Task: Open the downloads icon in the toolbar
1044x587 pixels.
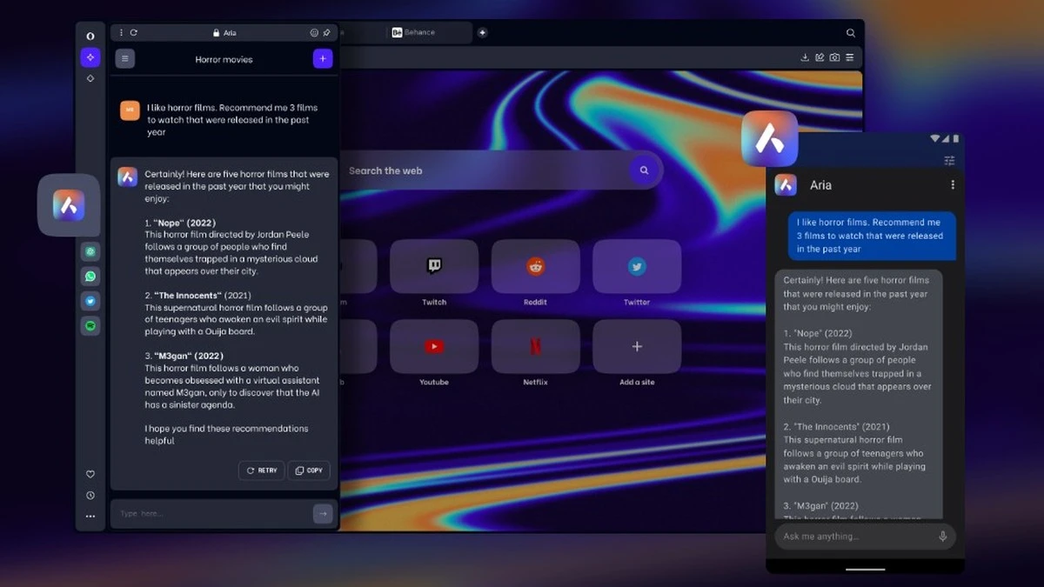Action: pos(805,57)
